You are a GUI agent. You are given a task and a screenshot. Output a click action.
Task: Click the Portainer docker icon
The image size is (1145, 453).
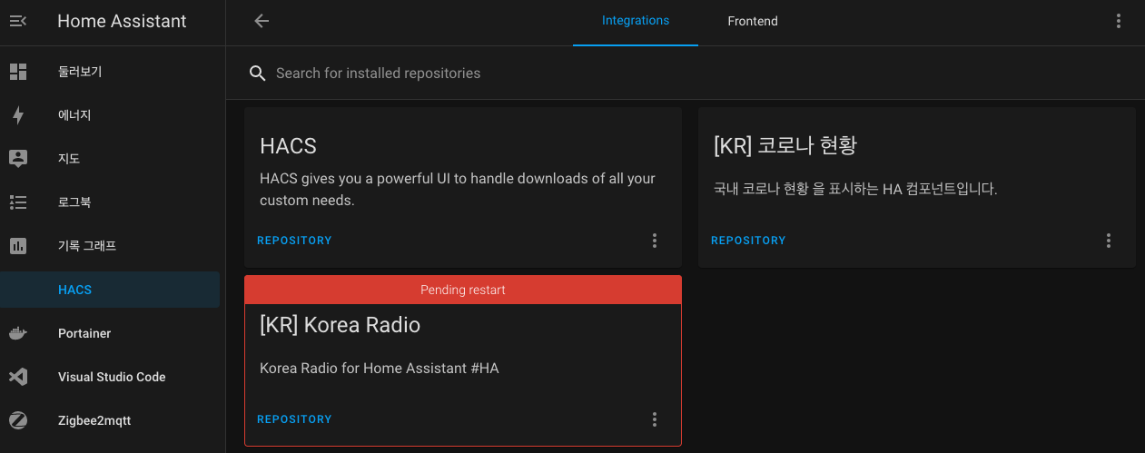click(x=18, y=333)
